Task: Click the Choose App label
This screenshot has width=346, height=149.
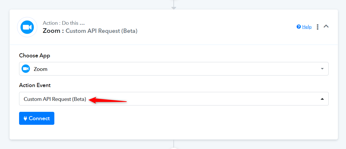Action: (x=35, y=56)
